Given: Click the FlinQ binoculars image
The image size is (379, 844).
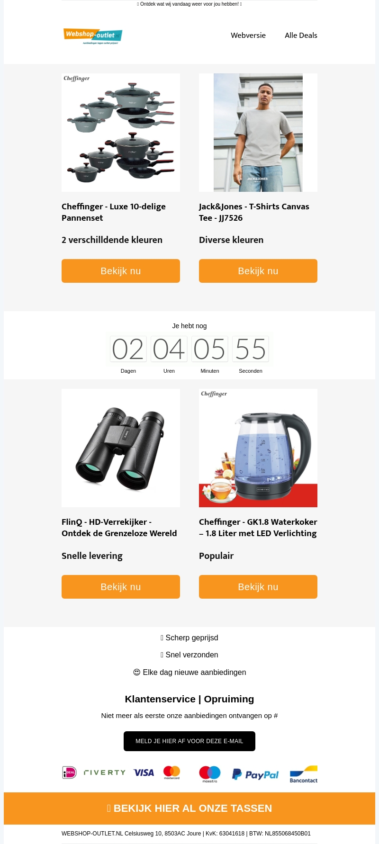Looking at the screenshot, I should (121, 448).
